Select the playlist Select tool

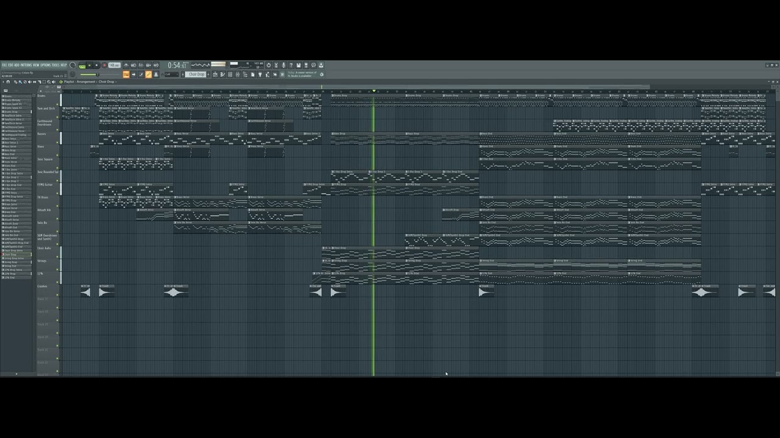coord(44,82)
